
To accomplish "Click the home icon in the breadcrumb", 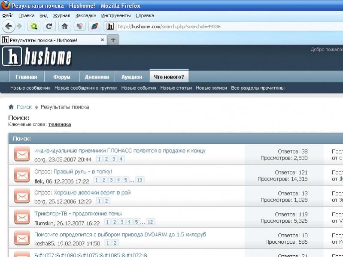I will (x=11, y=107).
